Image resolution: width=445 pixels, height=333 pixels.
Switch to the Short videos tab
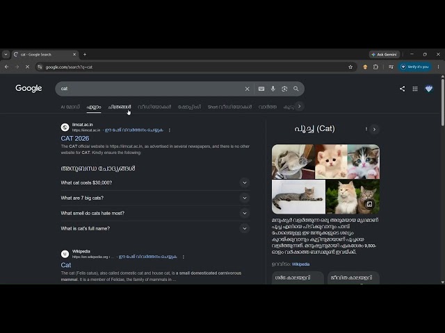pyautogui.click(x=229, y=107)
